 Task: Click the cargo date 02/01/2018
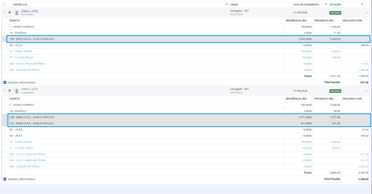click(236, 92)
